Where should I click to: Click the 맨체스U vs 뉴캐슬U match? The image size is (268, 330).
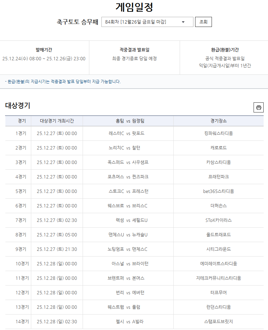point(128,235)
